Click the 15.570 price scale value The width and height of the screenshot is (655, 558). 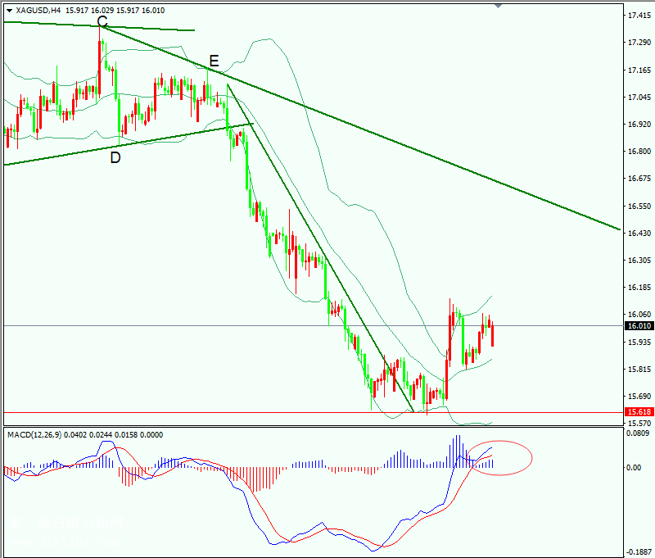[639, 423]
